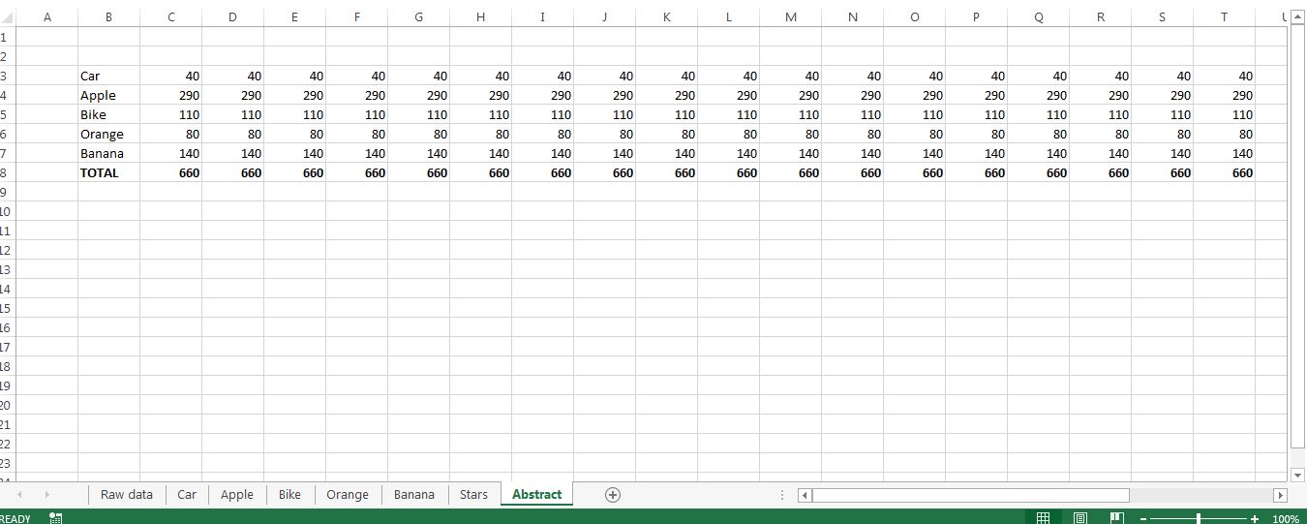
Task: Switch to Page Break Preview view
Action: 1116,518
